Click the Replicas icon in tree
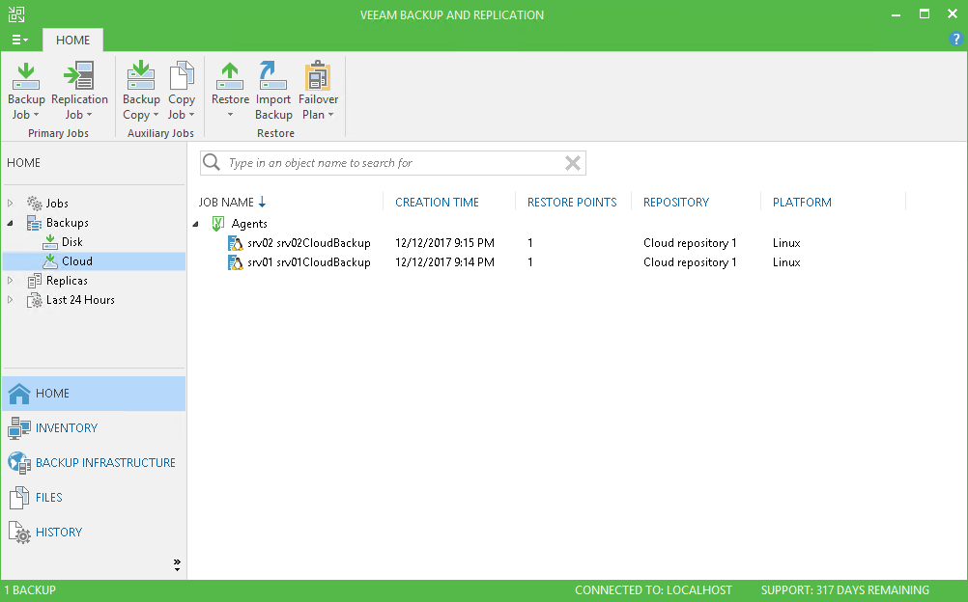 pos(35,281)
